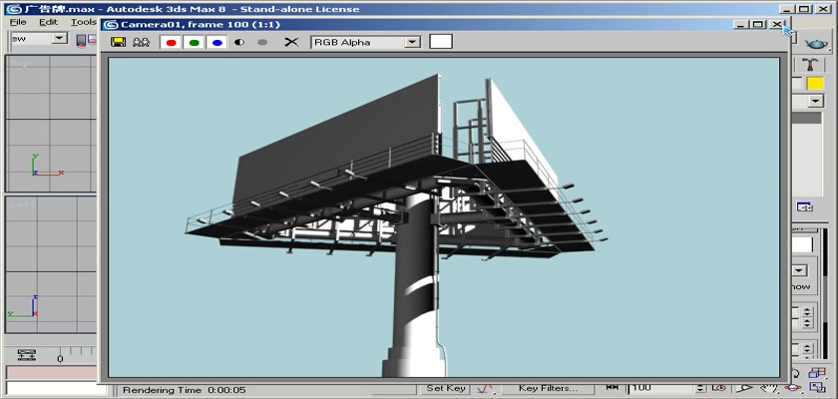Expand the view dropdown in main toolbar
The image size is (838, 399).
click(59, 38)
